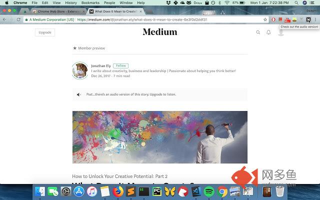Open the Apple menu
This screenshot has width=320, height=200.
pos(6,2)
